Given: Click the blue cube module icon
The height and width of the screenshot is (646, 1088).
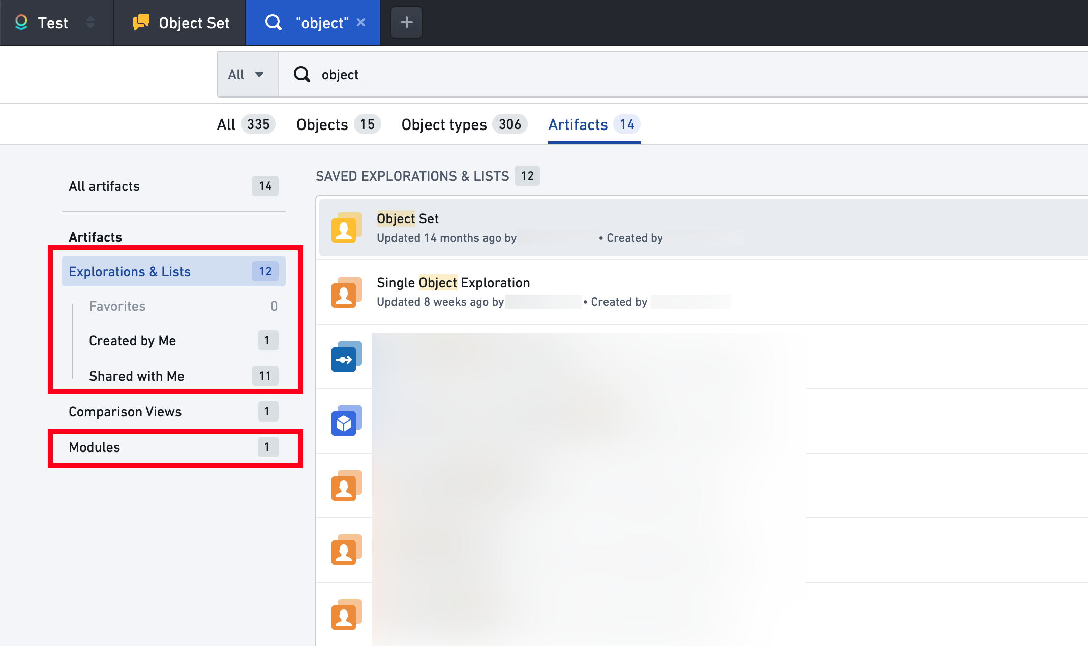Looking at the screenshot, I should tap(346, 421).
